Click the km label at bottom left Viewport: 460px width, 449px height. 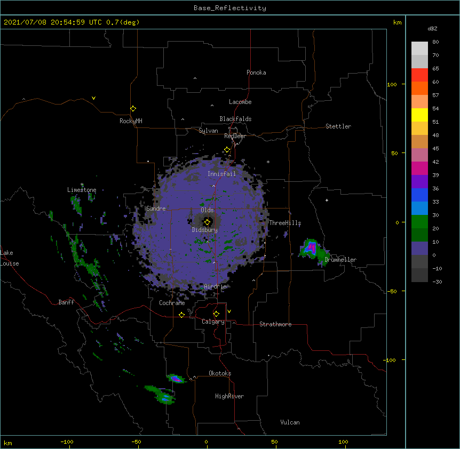tap(8, 443)
